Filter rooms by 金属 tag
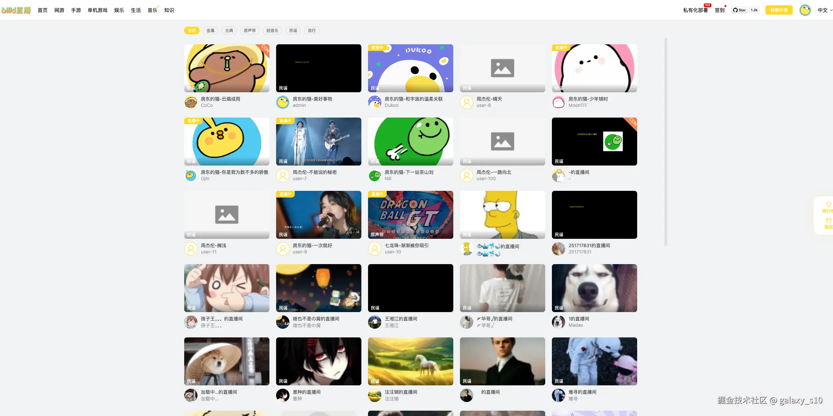The width and height of the screenshot is (833, 416). 210,31
